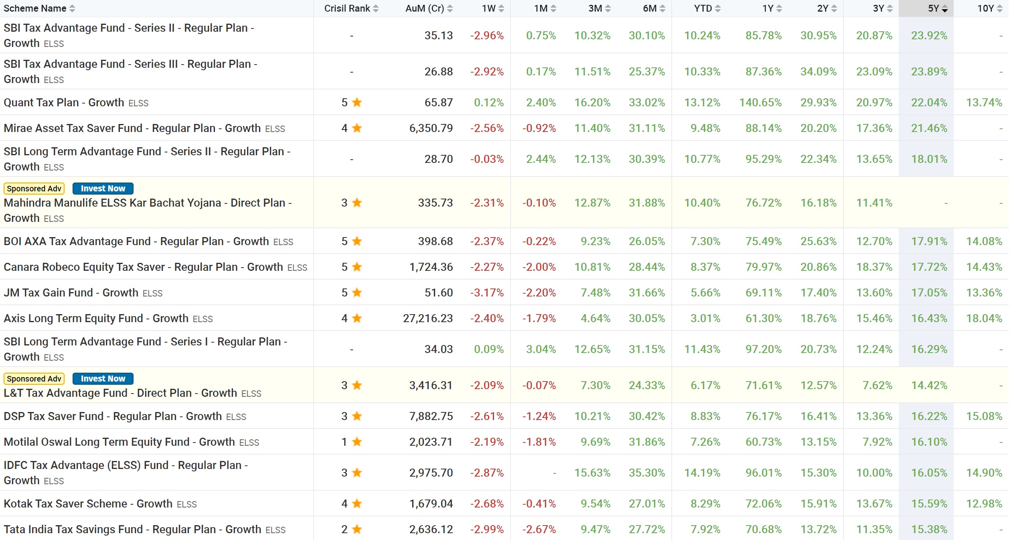Open Mirae Asset Tax Saver Fund link
This screenshot has width=1011, height=540.
132,128
